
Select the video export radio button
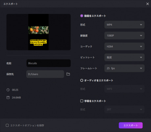82,16
